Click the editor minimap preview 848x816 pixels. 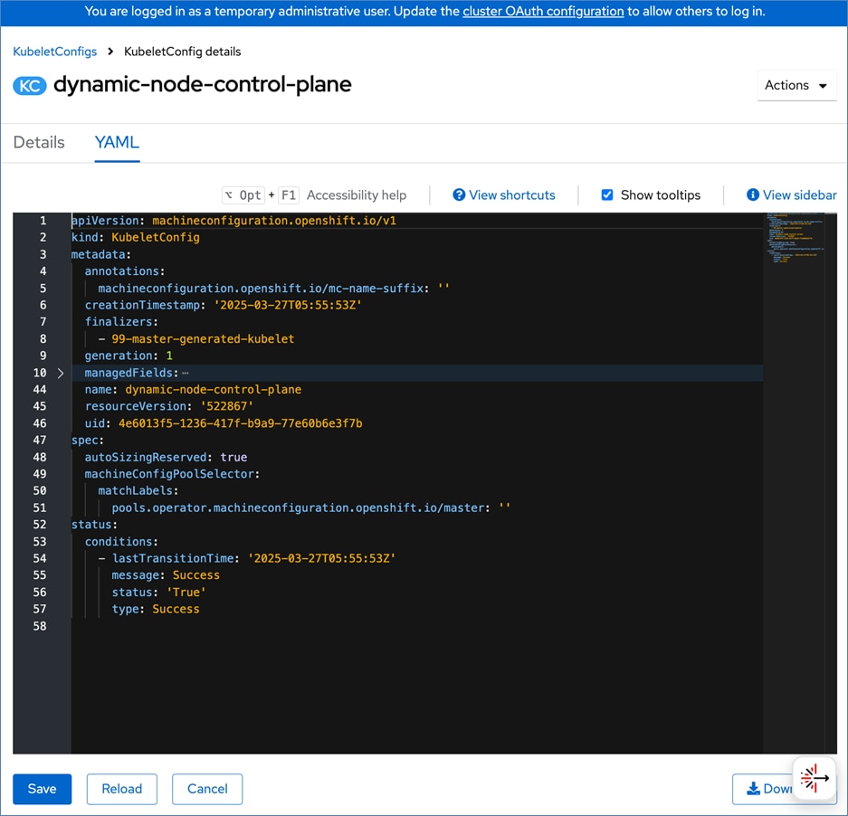(x=796, y=238)
